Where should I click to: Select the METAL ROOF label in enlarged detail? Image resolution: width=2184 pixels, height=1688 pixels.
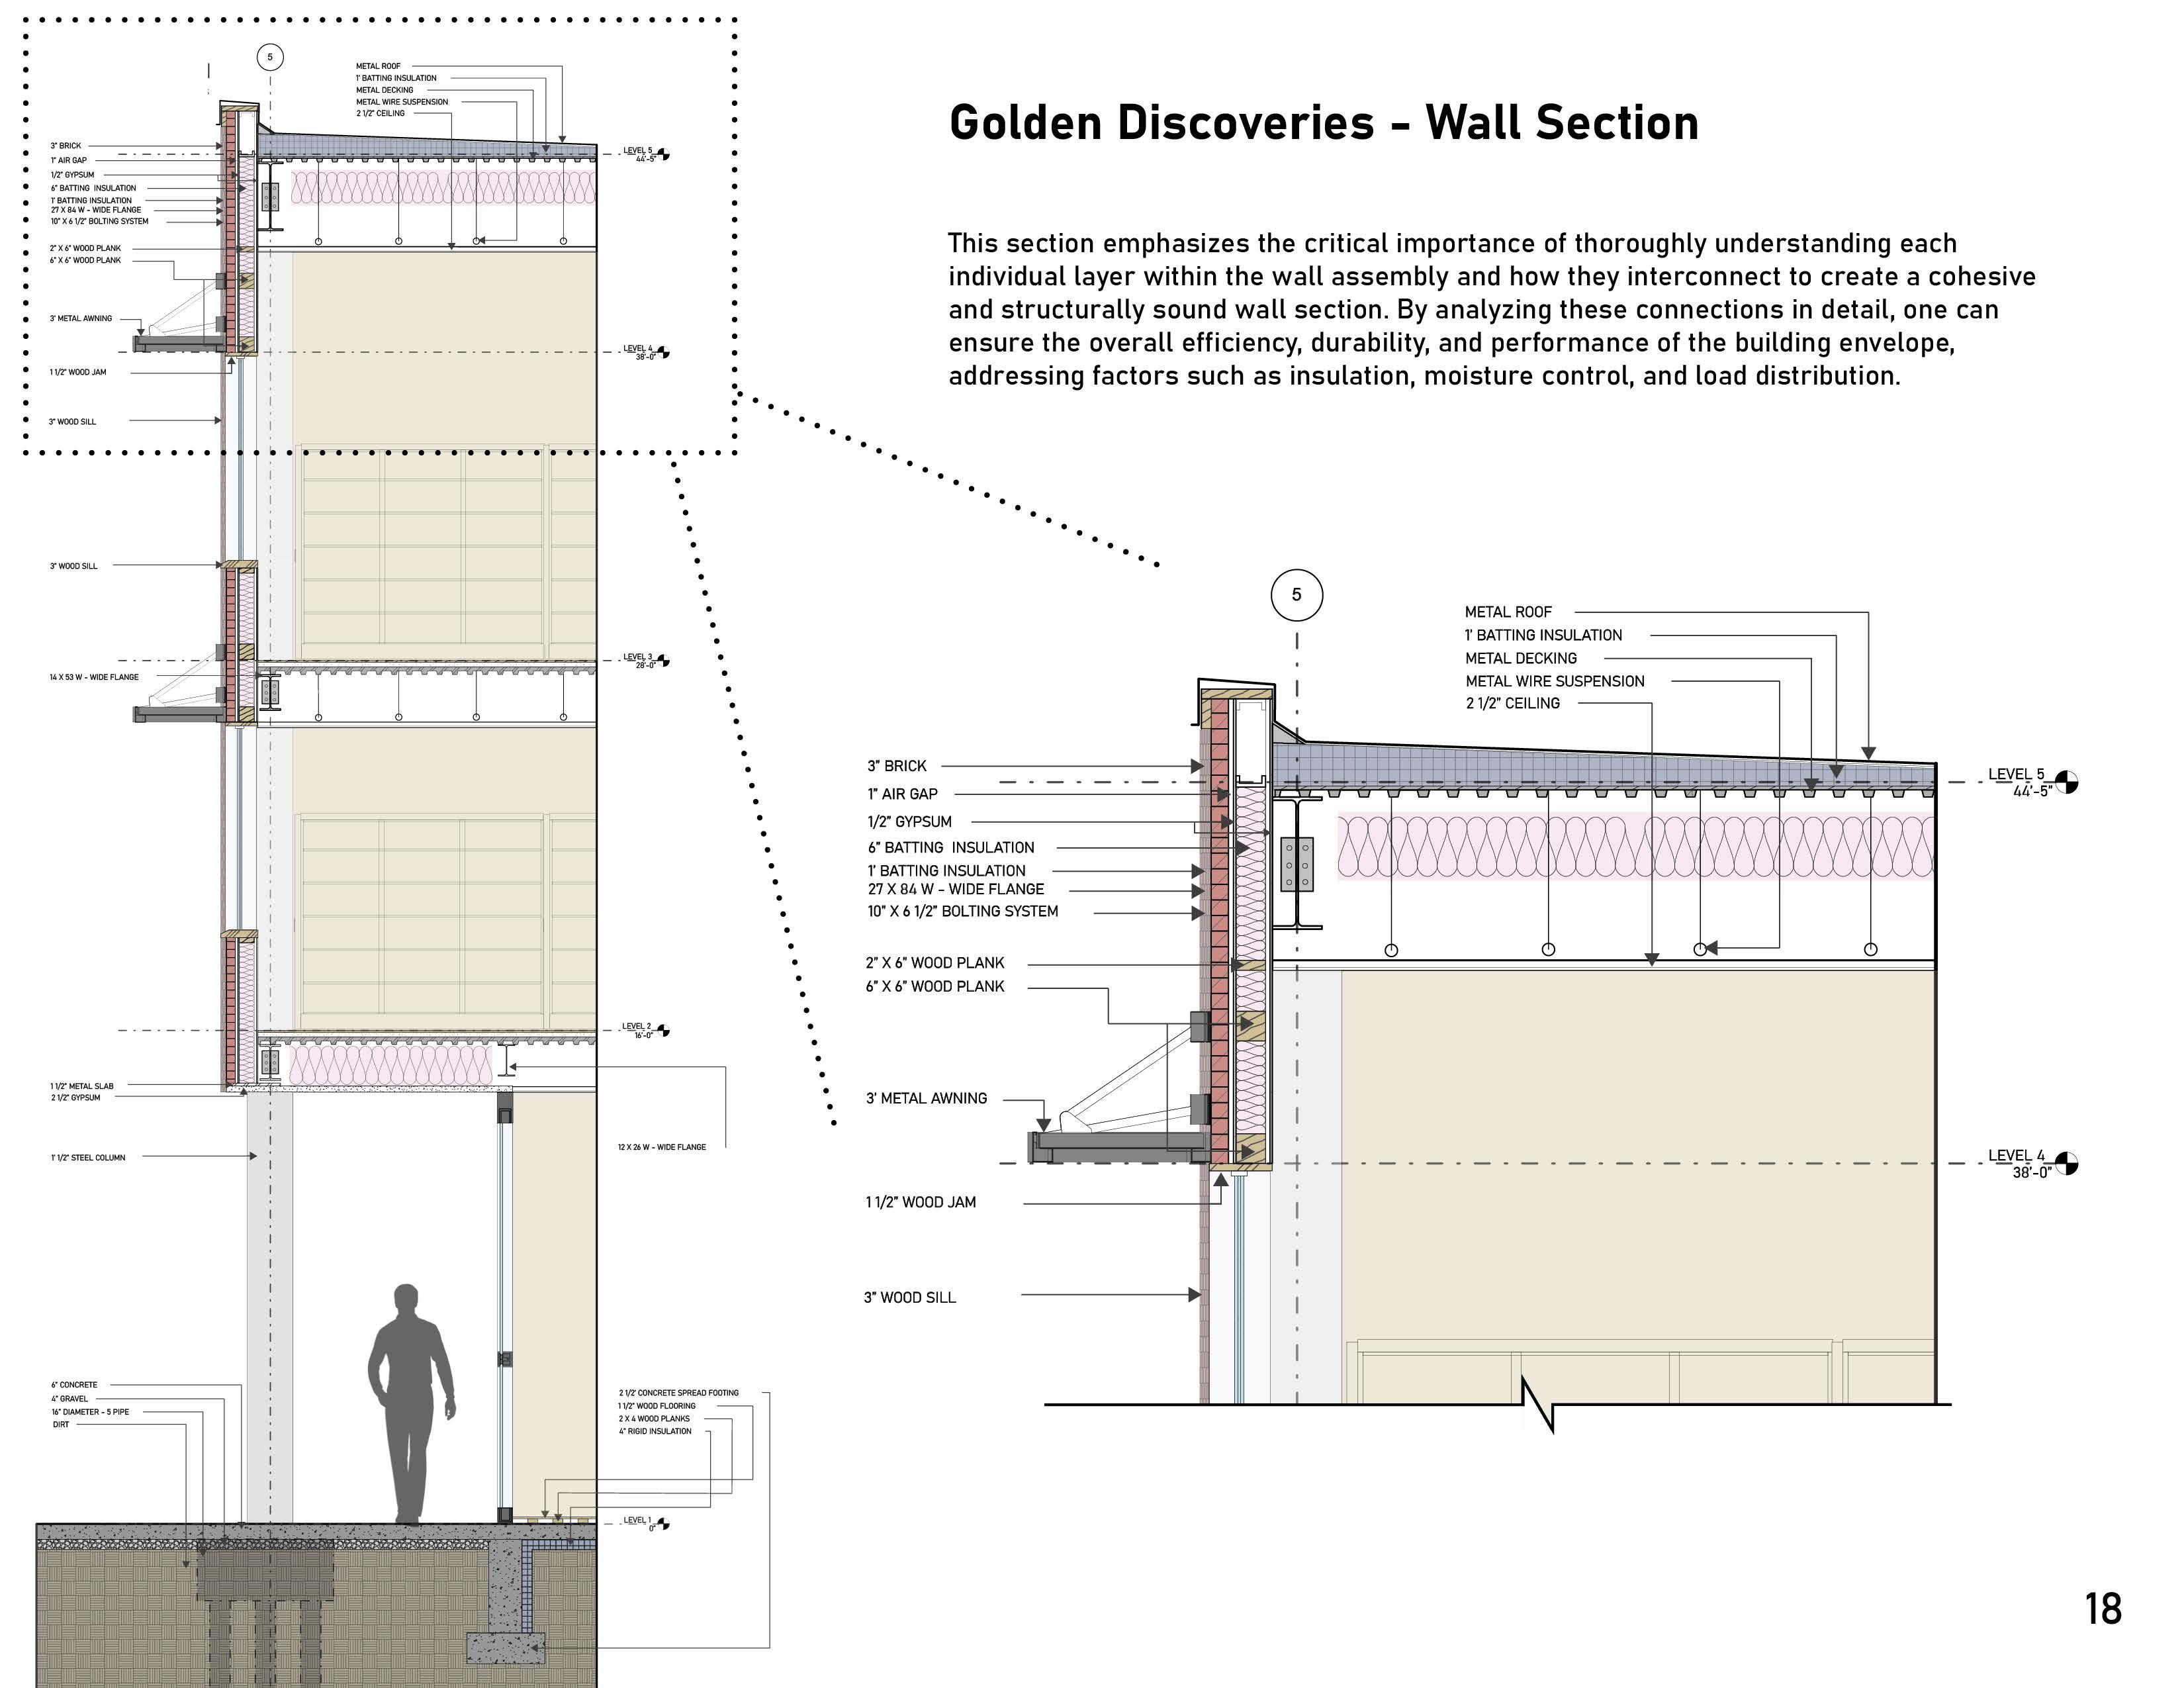(x=1508, y=612)
